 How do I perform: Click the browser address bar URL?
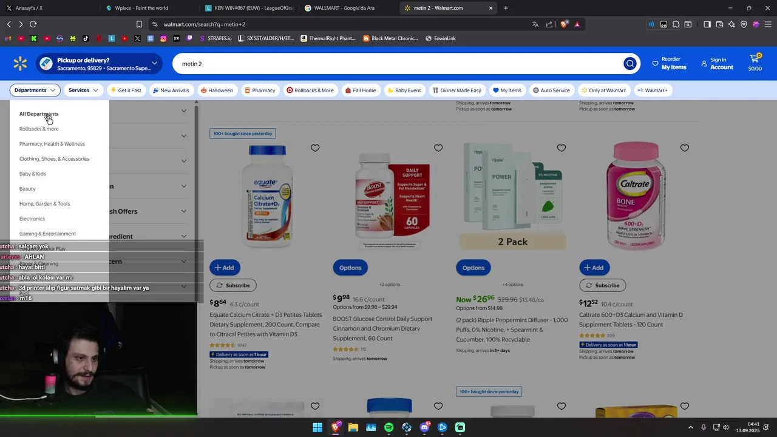tap(205, 24)
